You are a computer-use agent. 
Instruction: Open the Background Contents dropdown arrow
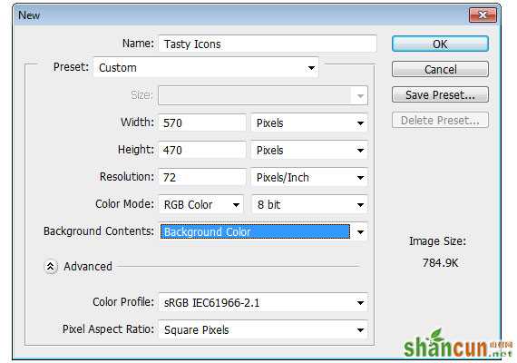(x=360, y=232)
